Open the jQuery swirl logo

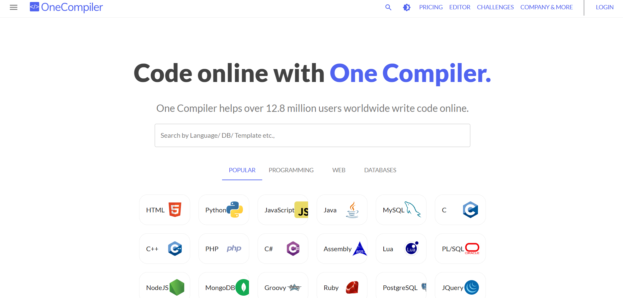click(472, 287)
